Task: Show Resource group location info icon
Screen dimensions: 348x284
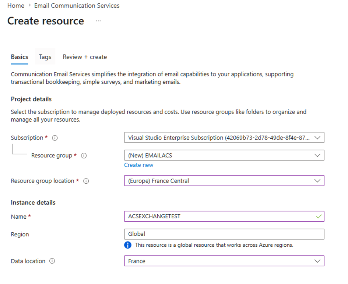Action: click(86, 181)
